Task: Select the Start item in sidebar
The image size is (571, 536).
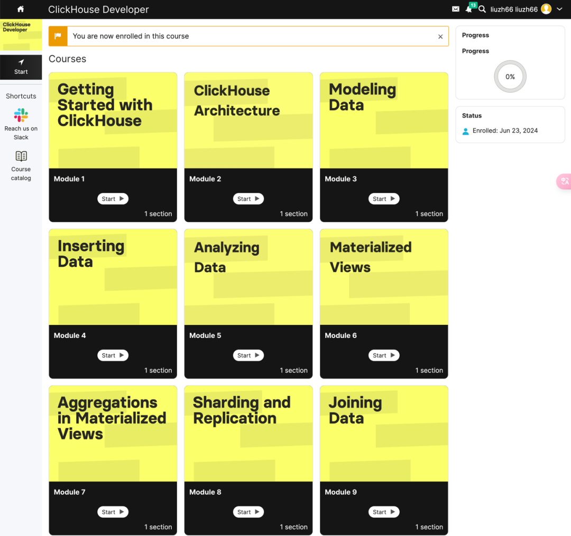Action: (21, 67)
